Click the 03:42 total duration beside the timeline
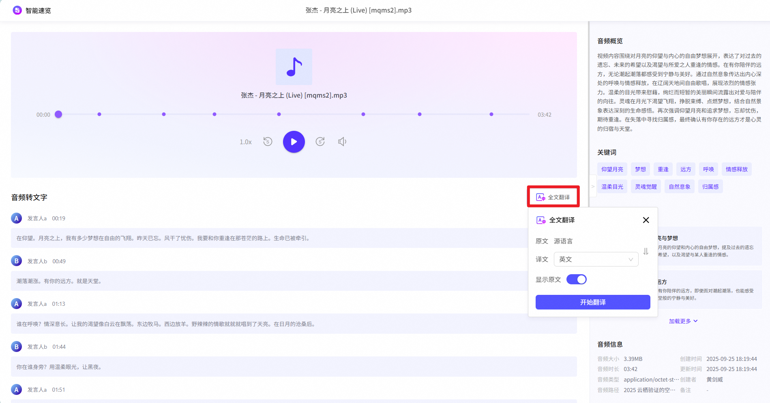770x403 pixels. click(545, 115)
